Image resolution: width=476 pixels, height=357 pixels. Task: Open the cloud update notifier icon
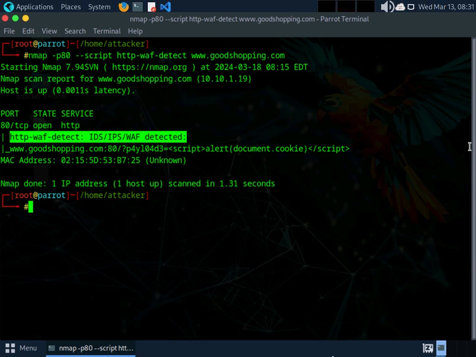pyautogui.click(x=400, y=7)
